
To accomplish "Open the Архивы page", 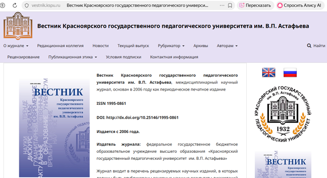I will (x=201, y=46).
